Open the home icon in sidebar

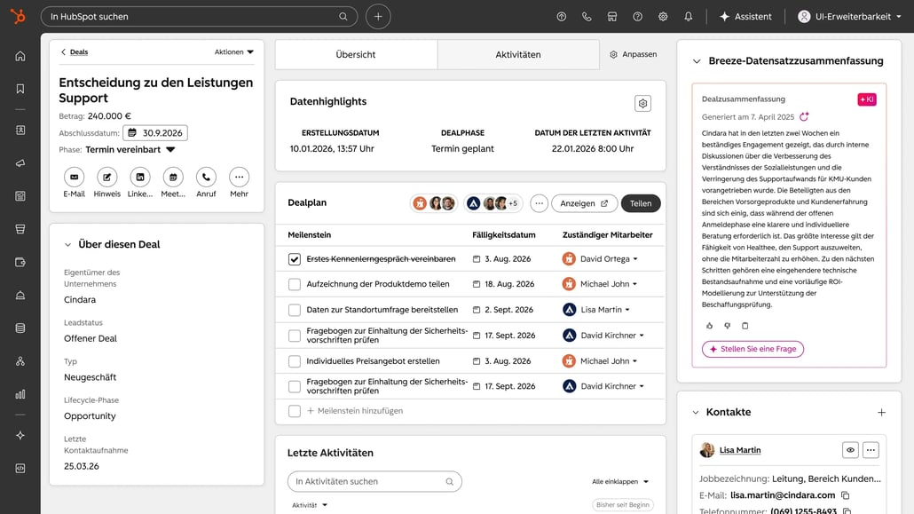20,56
